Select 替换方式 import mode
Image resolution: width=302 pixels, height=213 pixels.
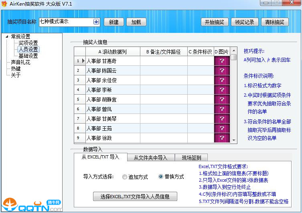pyautogui.click(x=161, y=177)
